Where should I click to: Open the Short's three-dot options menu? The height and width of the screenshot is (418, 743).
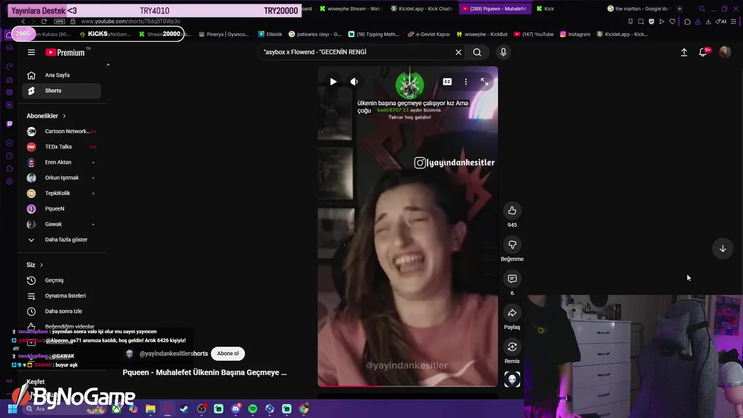[466, 82]
